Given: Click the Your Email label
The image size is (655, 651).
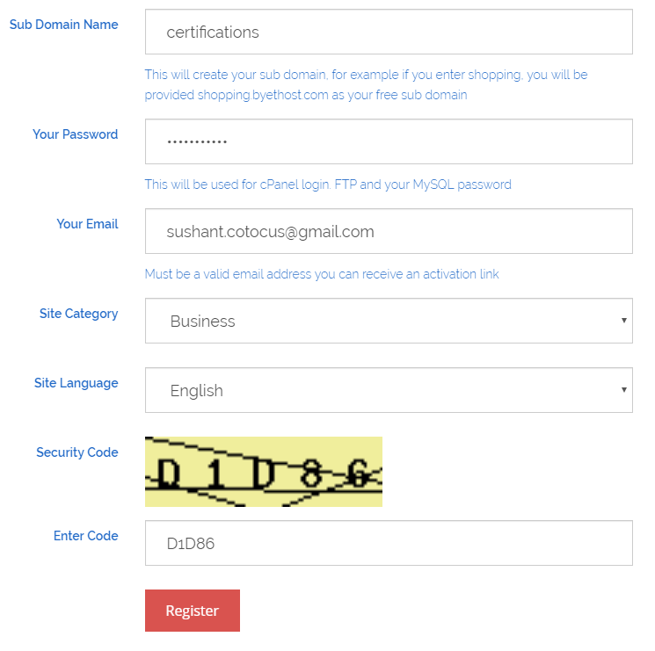Looking at the screenshot, I should pos(87,224).
